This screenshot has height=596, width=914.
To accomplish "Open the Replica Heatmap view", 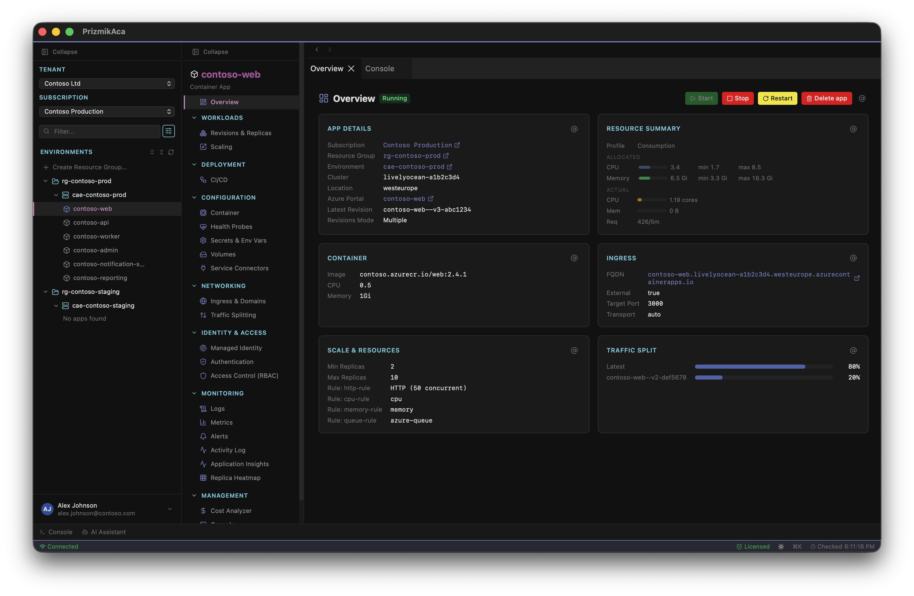I will tap(235, 477).
